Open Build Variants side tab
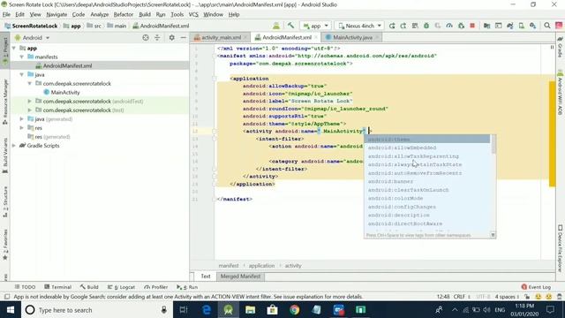The width and height of the screenshot is (565, 318). [x=5, y=155]
